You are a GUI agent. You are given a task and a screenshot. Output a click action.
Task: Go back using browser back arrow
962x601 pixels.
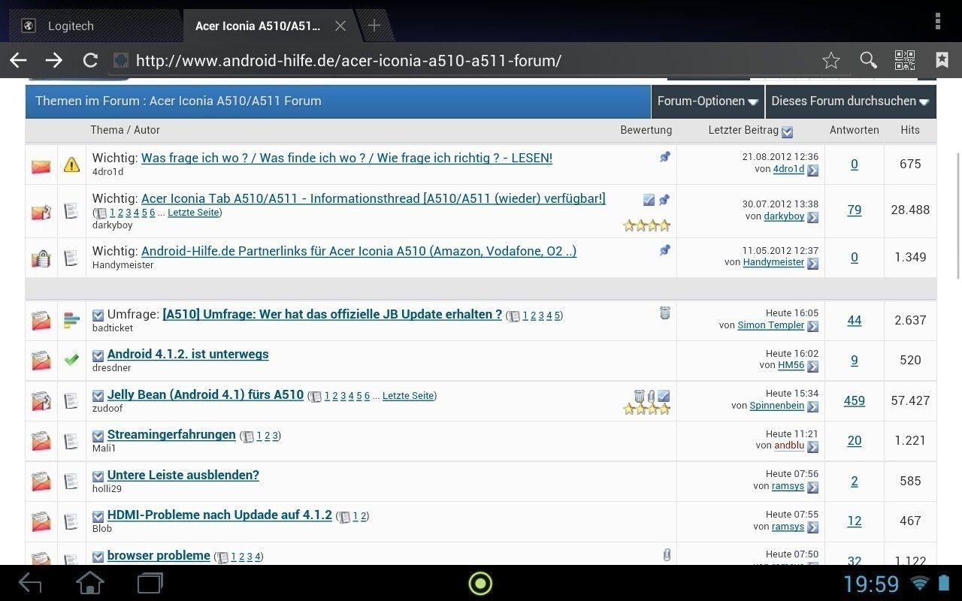(18, 61)
